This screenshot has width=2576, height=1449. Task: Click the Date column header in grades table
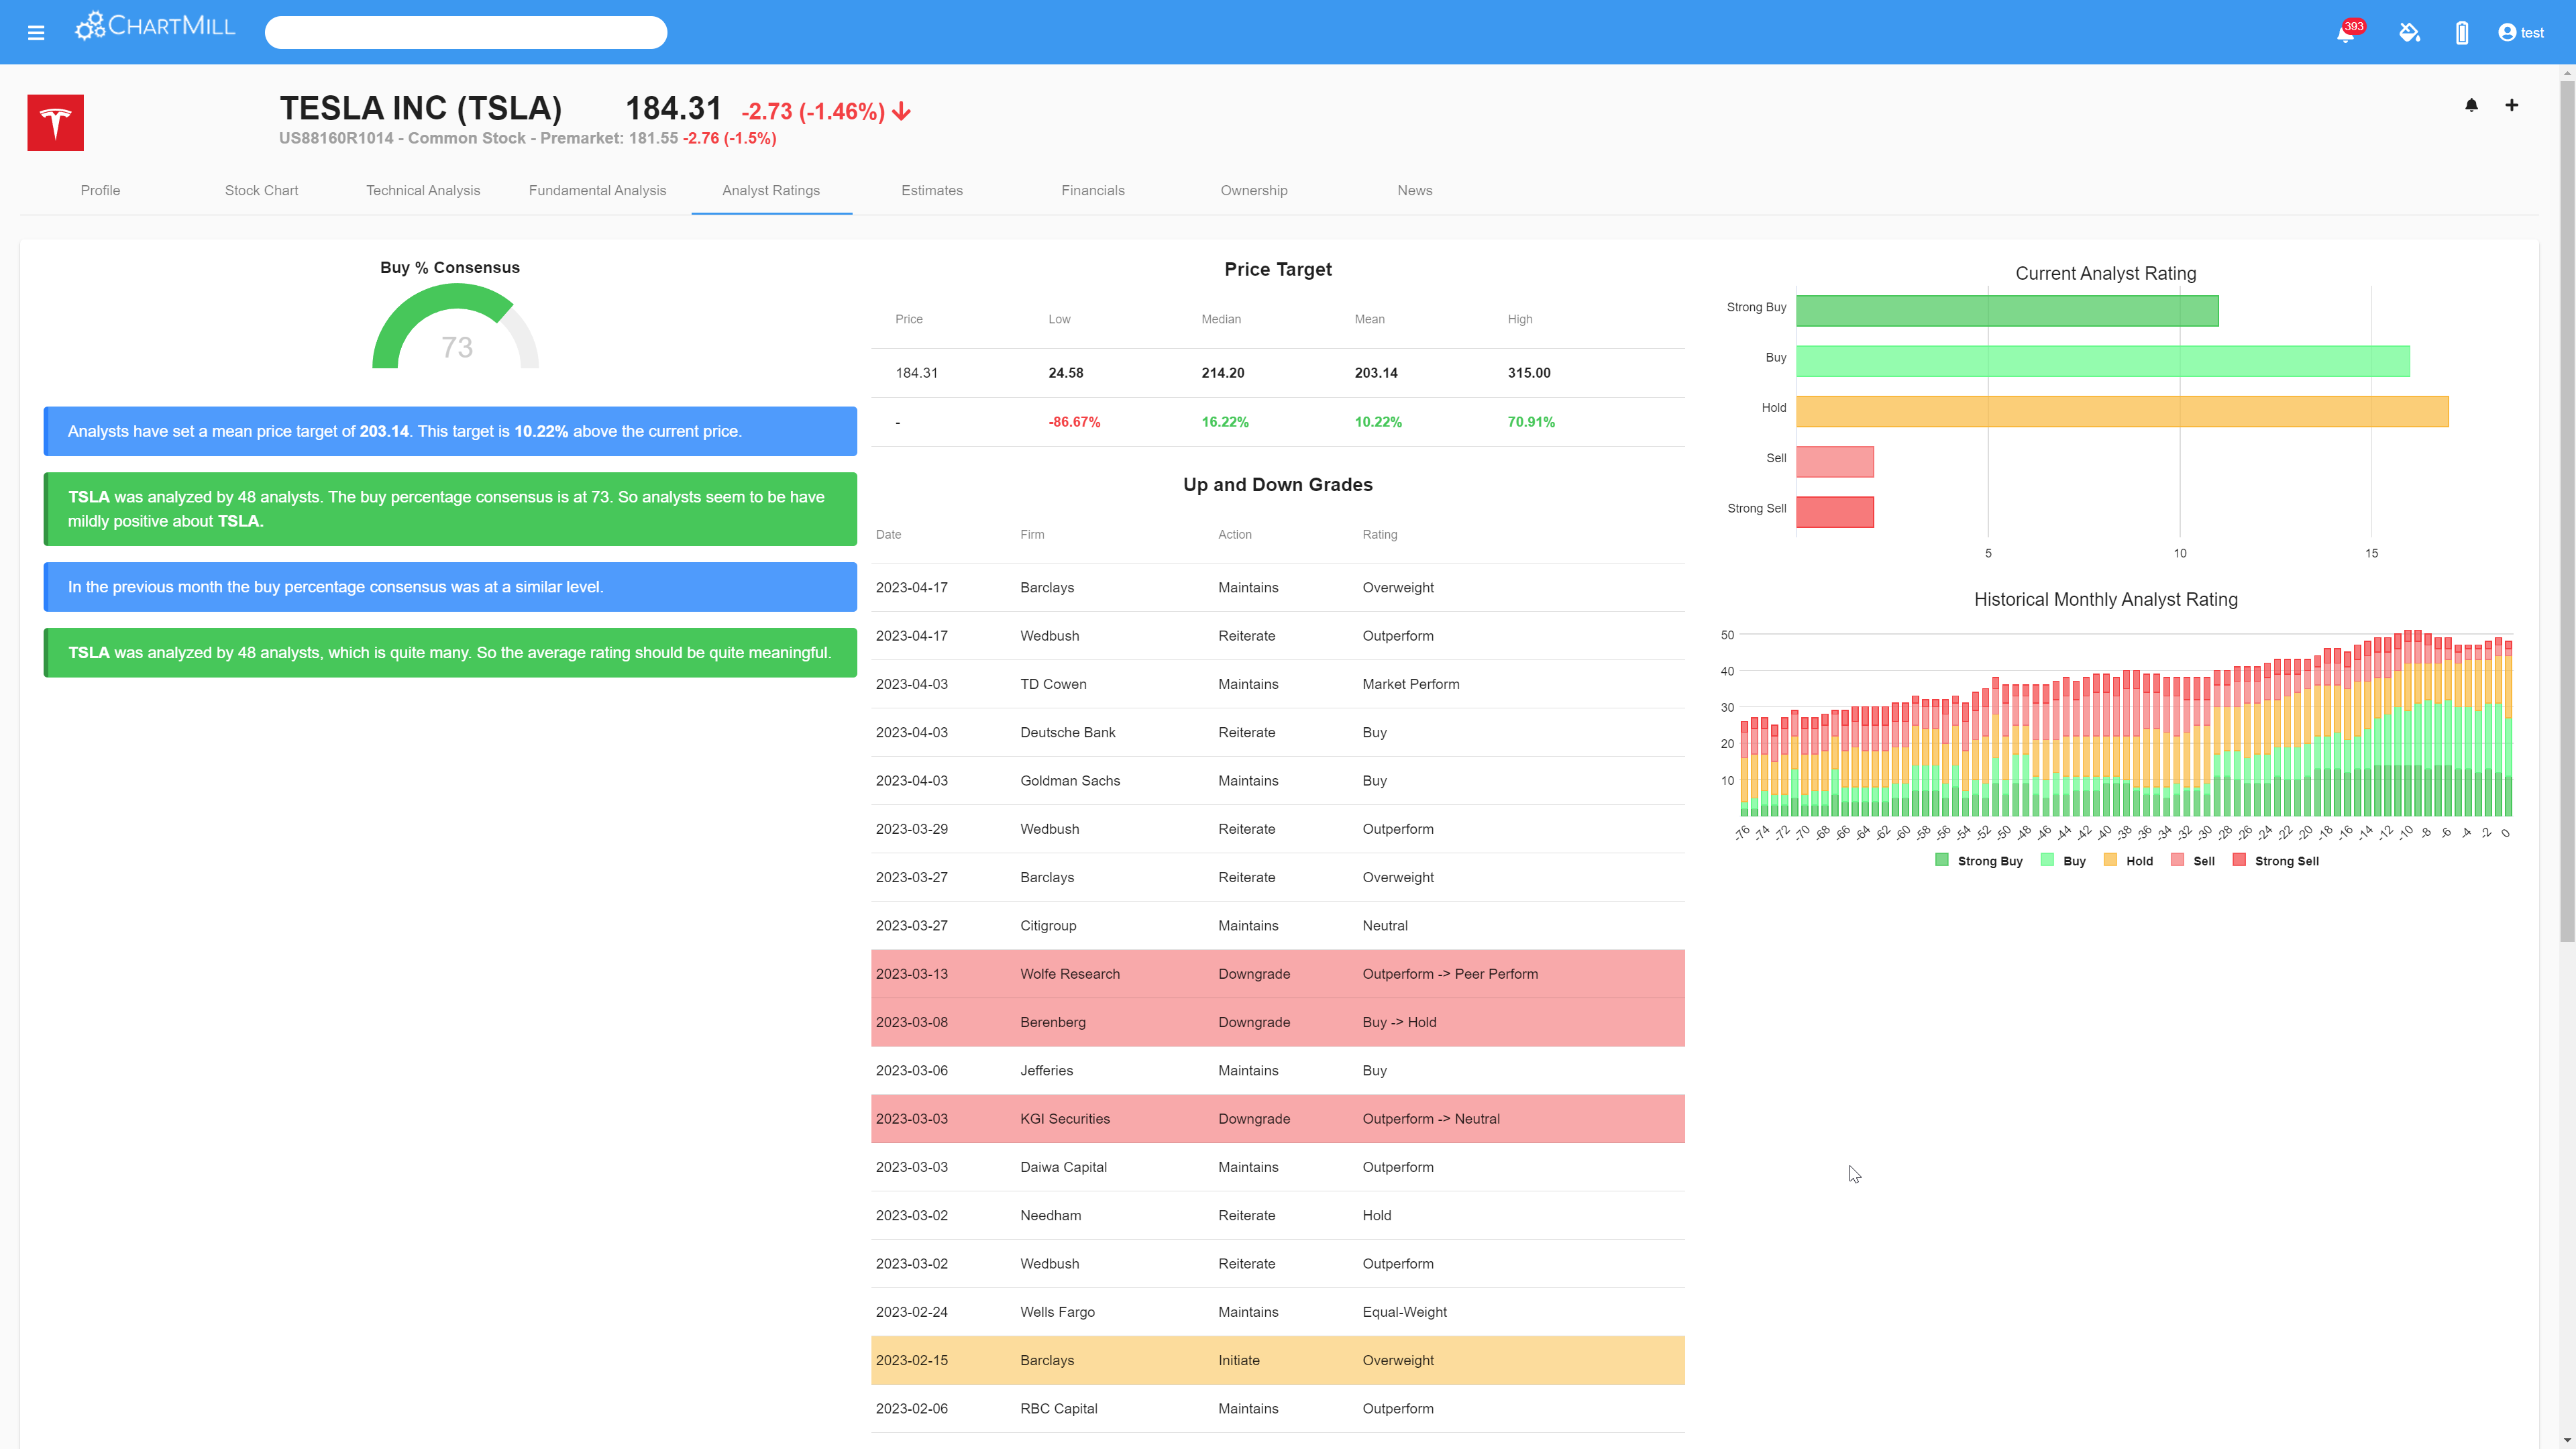pos(888,534)
